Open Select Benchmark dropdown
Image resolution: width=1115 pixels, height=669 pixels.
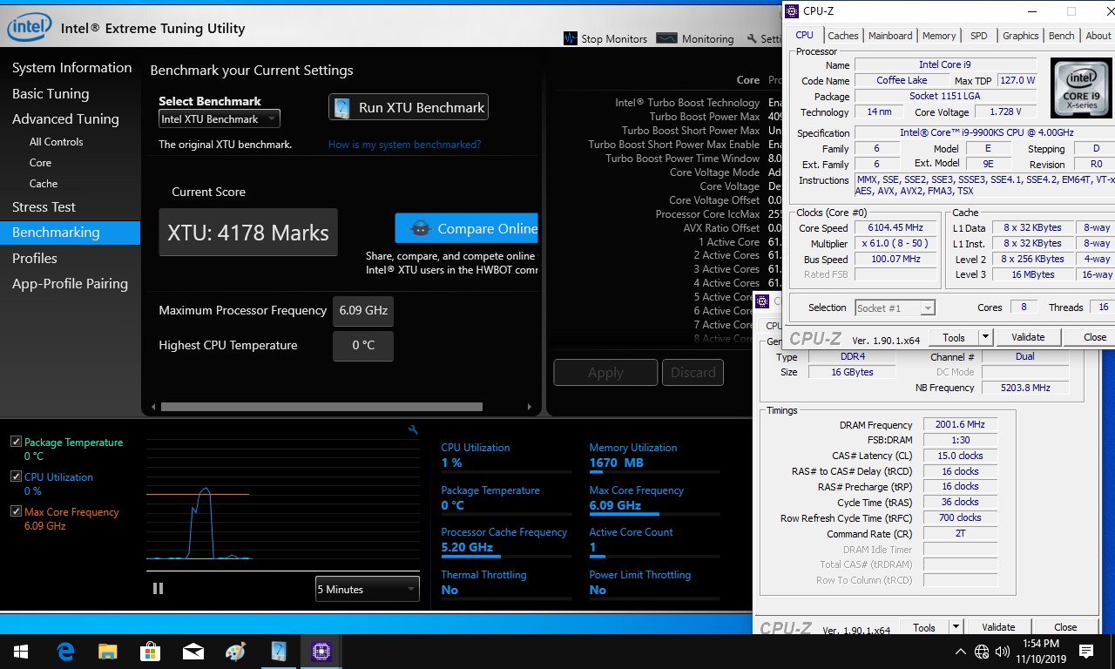[x=220, y=119]
